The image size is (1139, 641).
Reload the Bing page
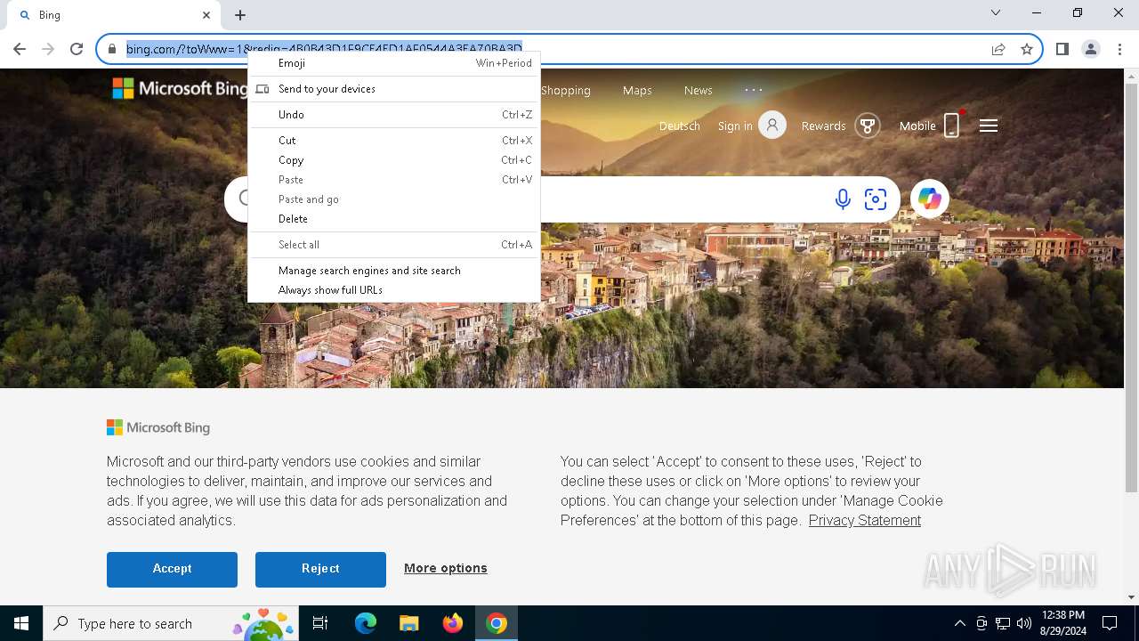pos(77,49)
